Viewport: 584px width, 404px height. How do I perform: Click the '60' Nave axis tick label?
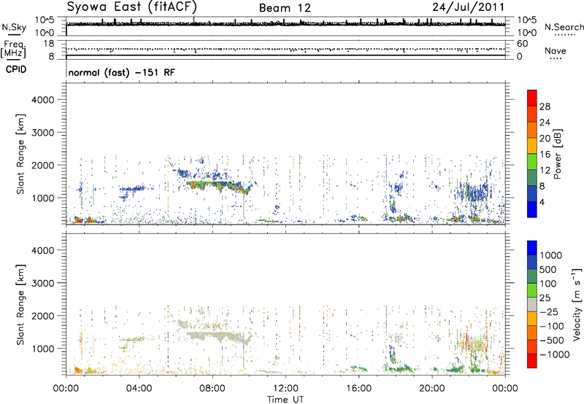[522, 44]
